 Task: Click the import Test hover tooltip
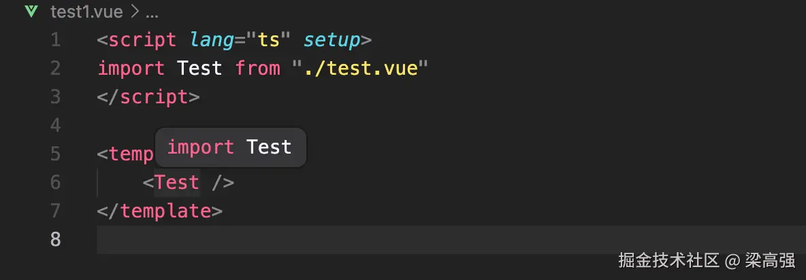click(230, 147)
